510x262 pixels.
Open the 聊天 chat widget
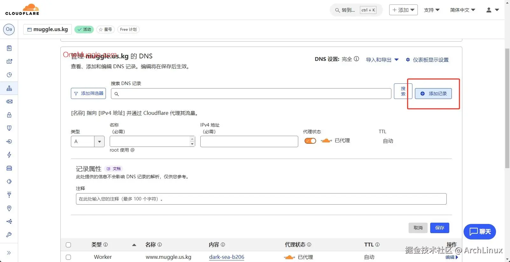pyautogui.click(x=480, y=232)
